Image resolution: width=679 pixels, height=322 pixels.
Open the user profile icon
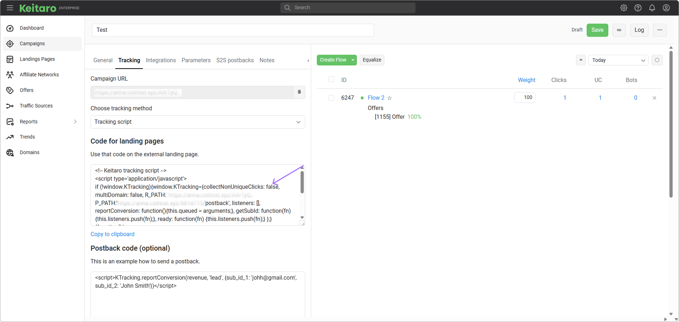coord(666,8)
